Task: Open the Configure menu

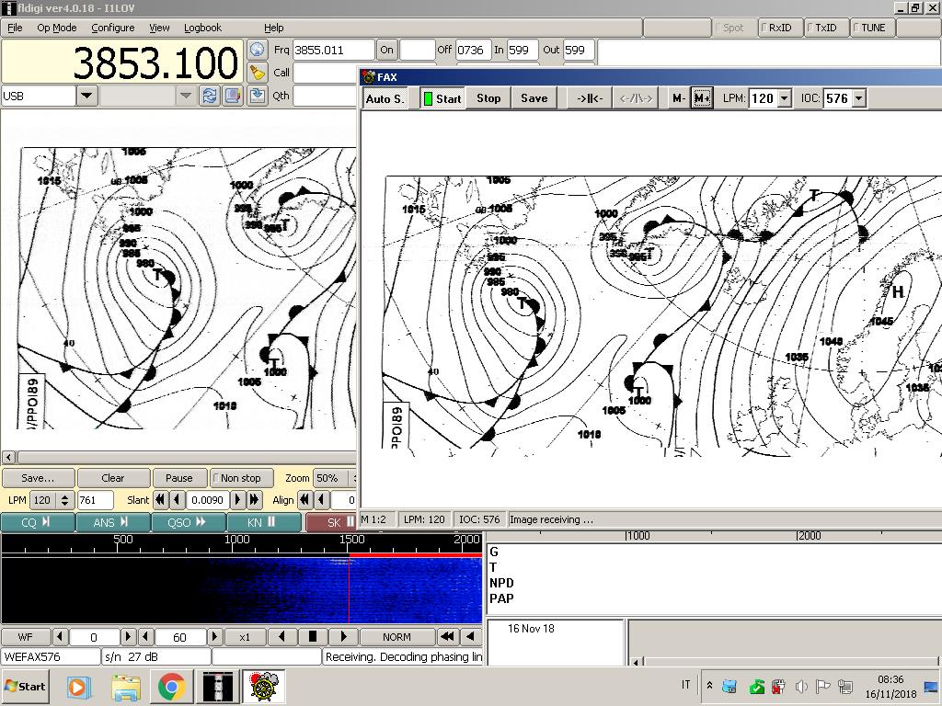Action: pyautogui.click(x=113, y=28)
